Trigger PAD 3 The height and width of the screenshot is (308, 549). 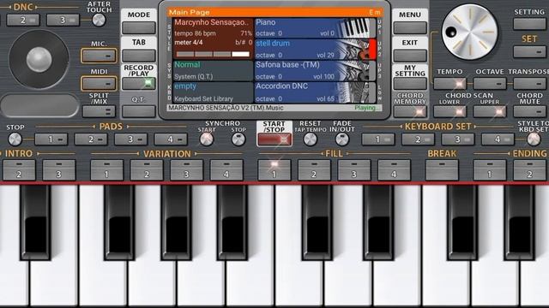point(131,139)
